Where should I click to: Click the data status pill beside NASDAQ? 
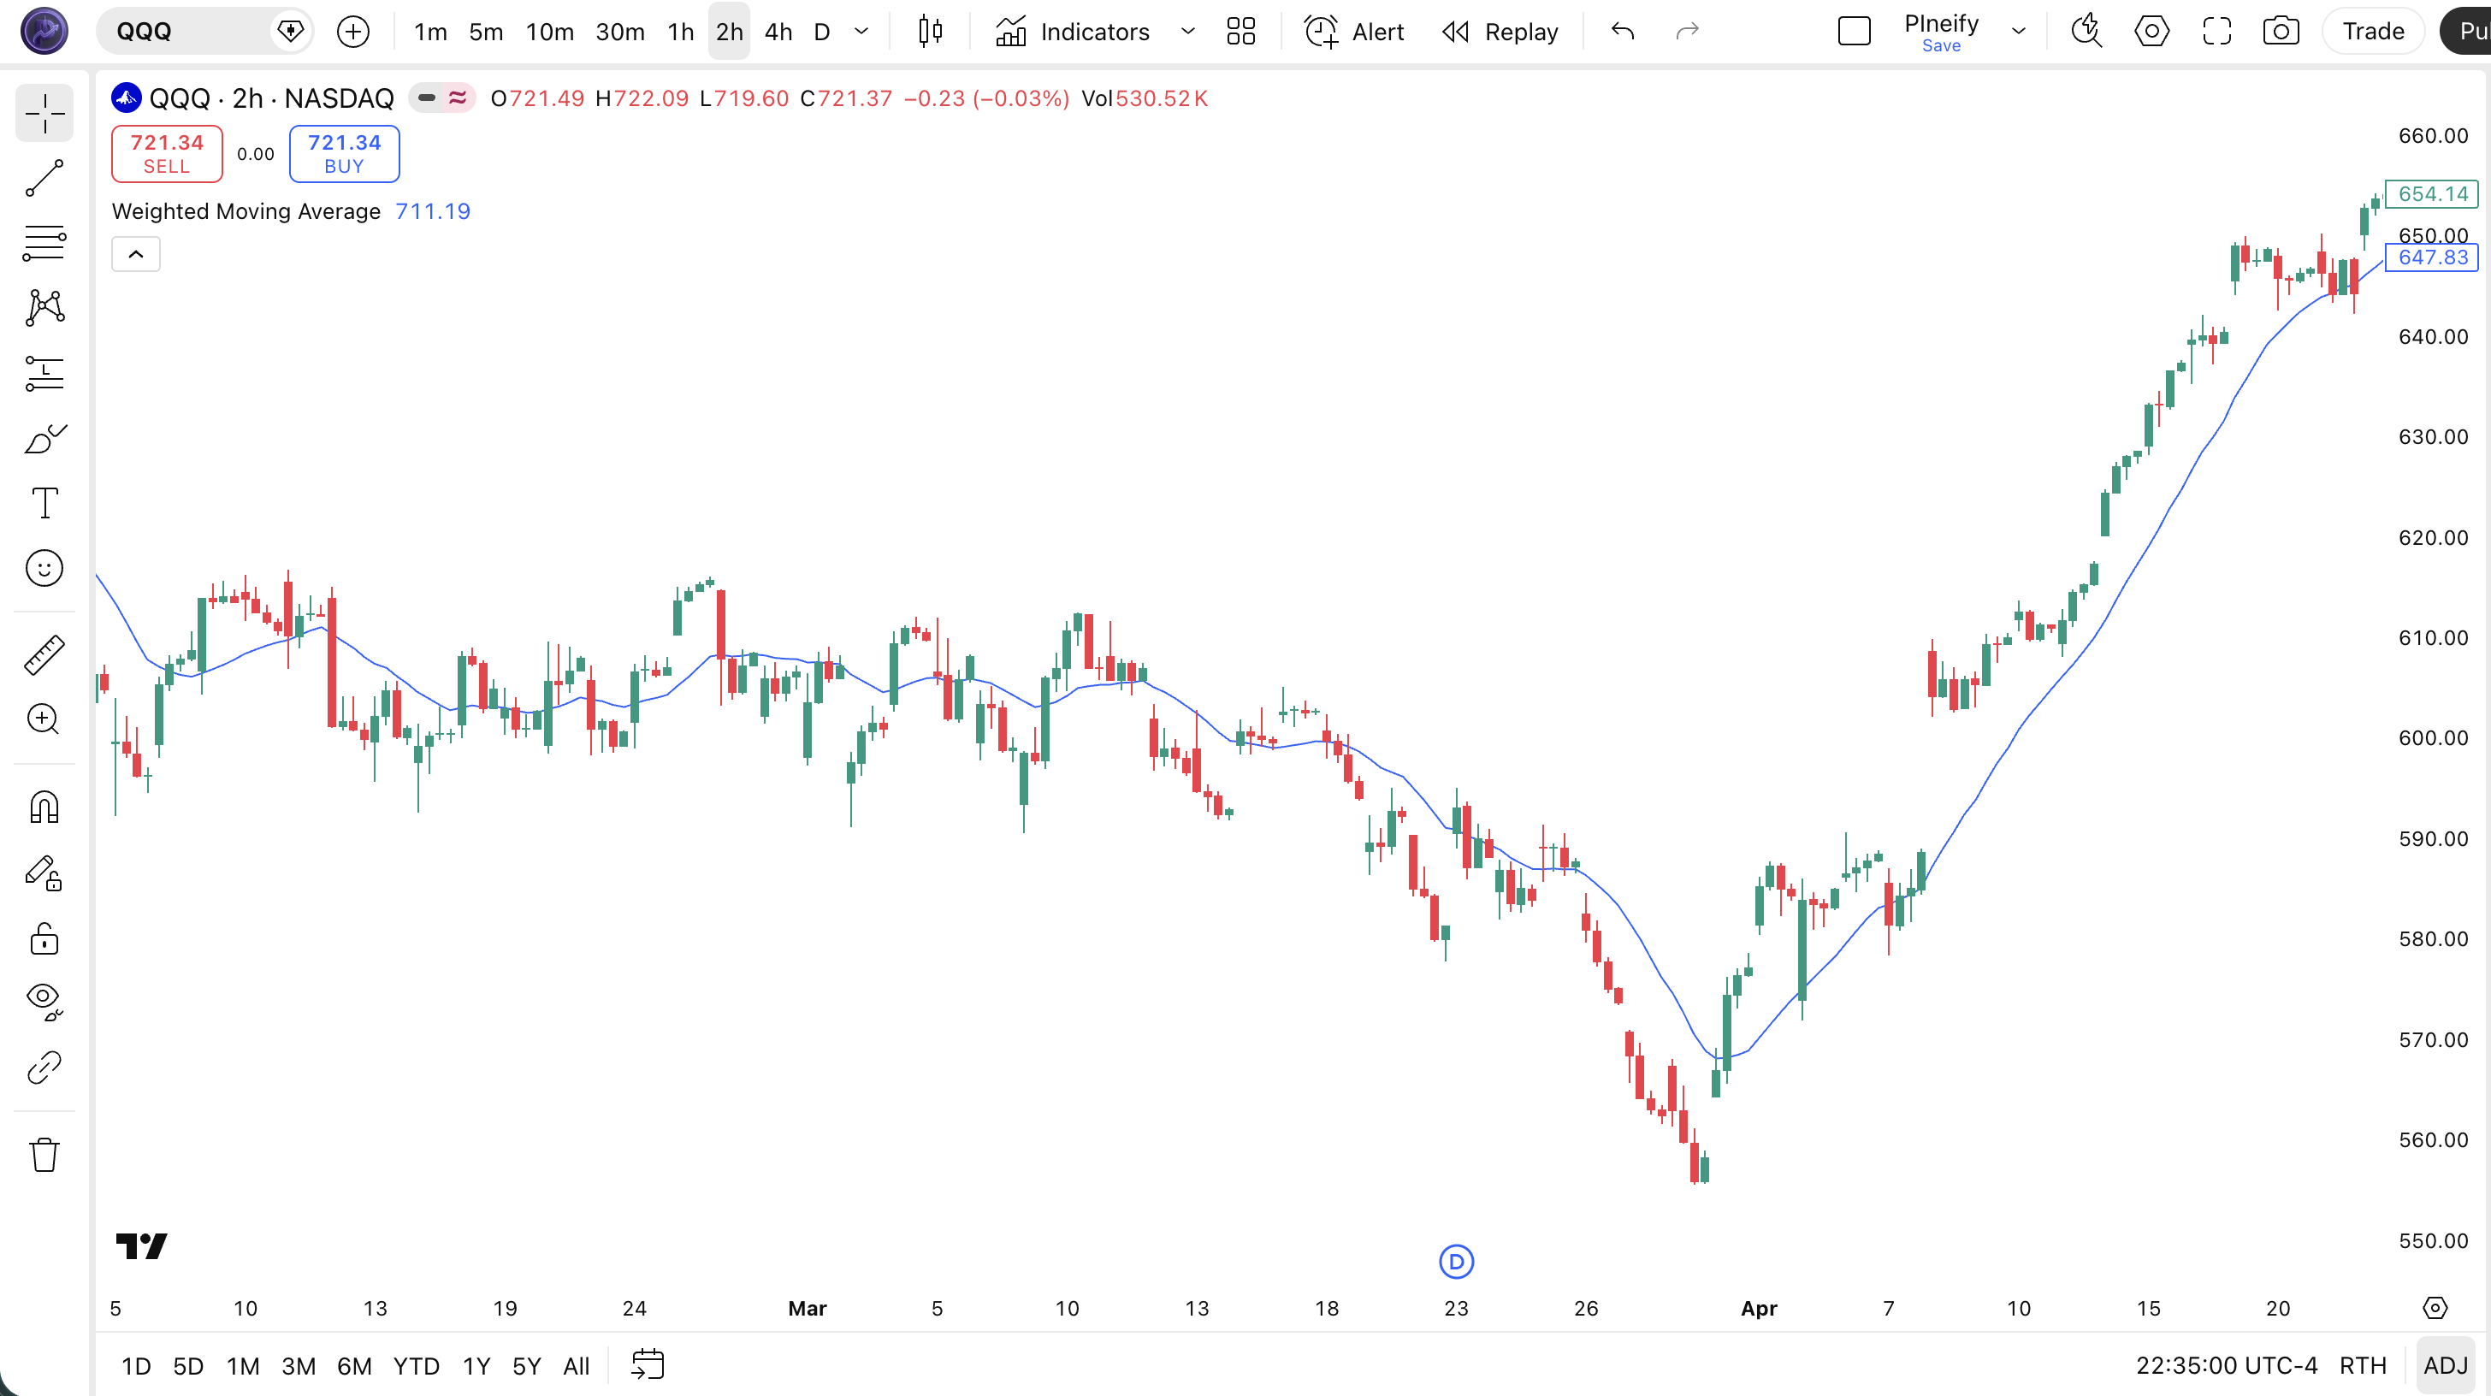tap(442, 98)
